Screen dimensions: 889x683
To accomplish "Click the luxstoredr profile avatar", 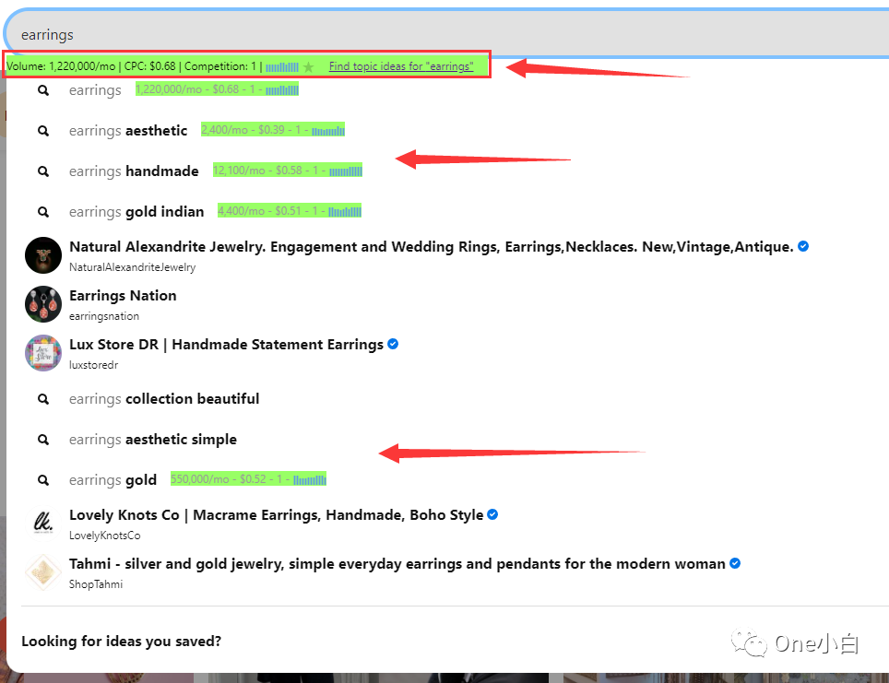I will click(43, 352).
